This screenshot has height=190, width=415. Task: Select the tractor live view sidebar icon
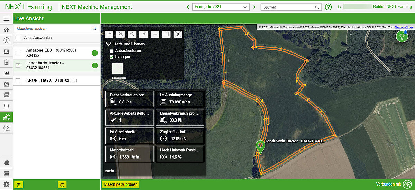pos(6,117)
